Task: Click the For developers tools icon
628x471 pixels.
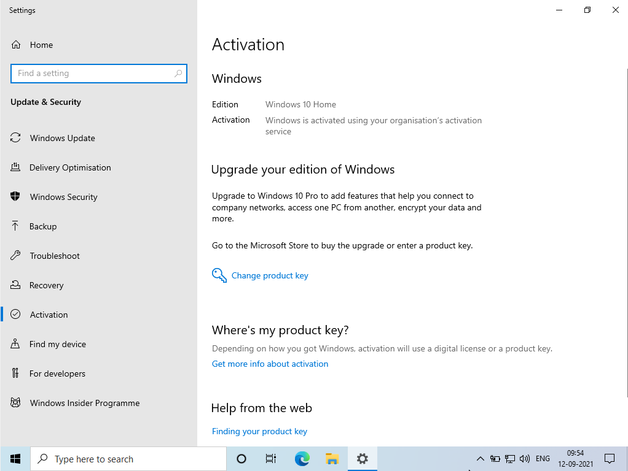Action: tap(15, 373)
